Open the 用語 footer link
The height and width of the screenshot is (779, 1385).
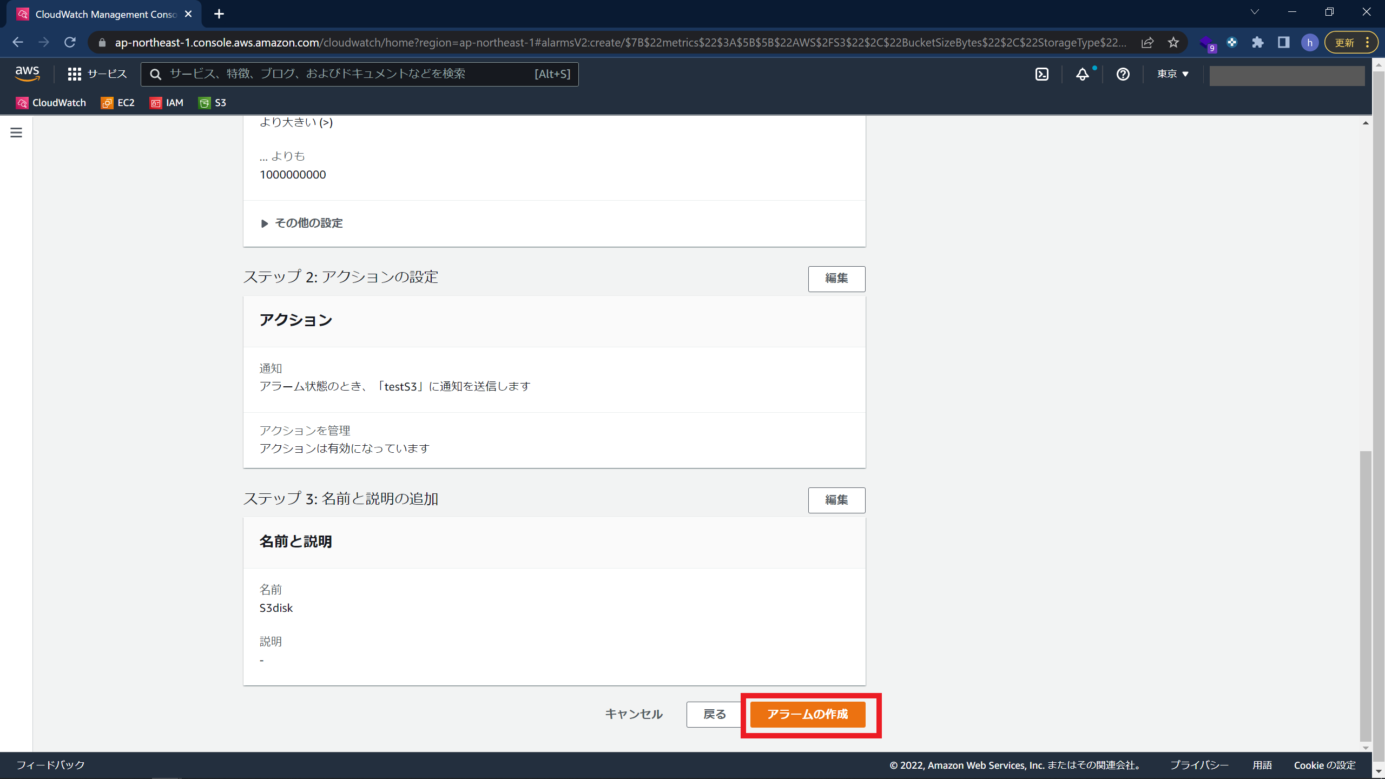[1262, 765]
